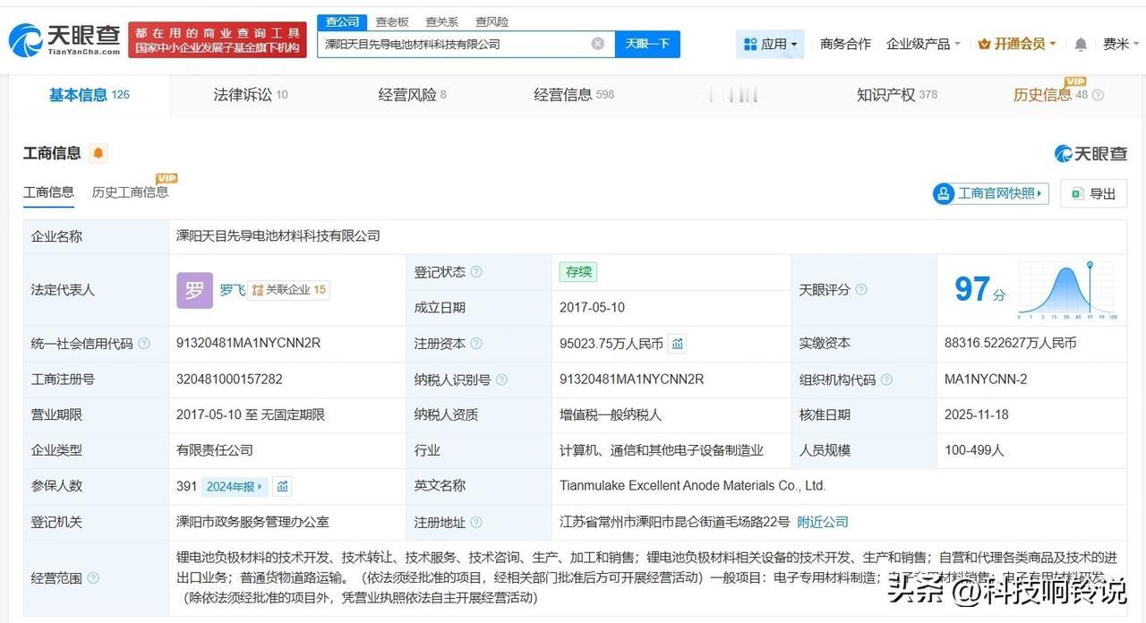Click the 工商官网快照 button
Image resolution: width=1146 pixels, height=623 pixels.
(990, 193)
